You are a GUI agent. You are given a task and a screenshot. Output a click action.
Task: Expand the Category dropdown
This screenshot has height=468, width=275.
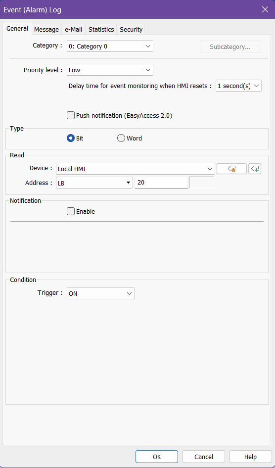[110, 47]
